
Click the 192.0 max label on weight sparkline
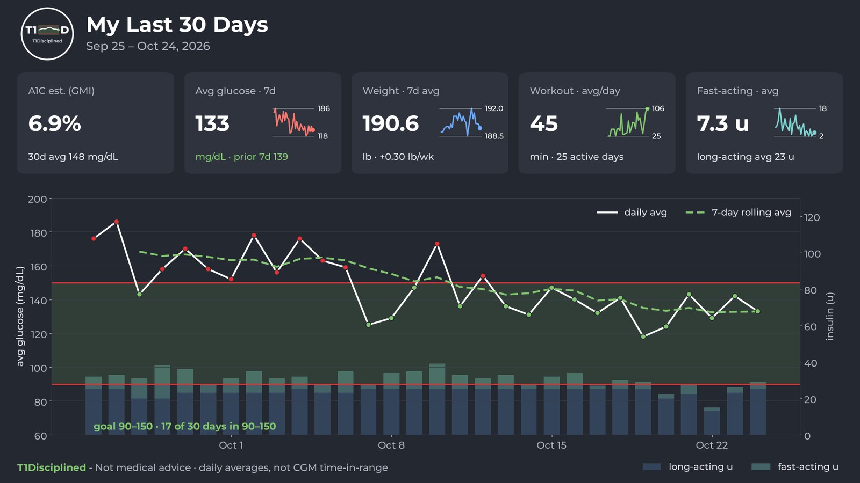[x=494, y=108]
